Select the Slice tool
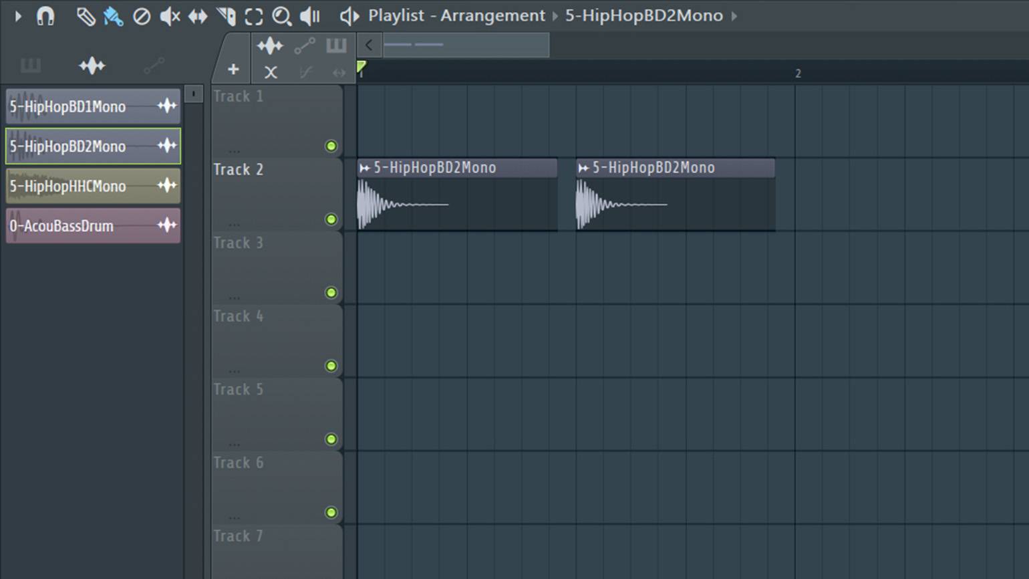Image resolution: width=1029 pixels, height=579 pixels. point(227,16)
